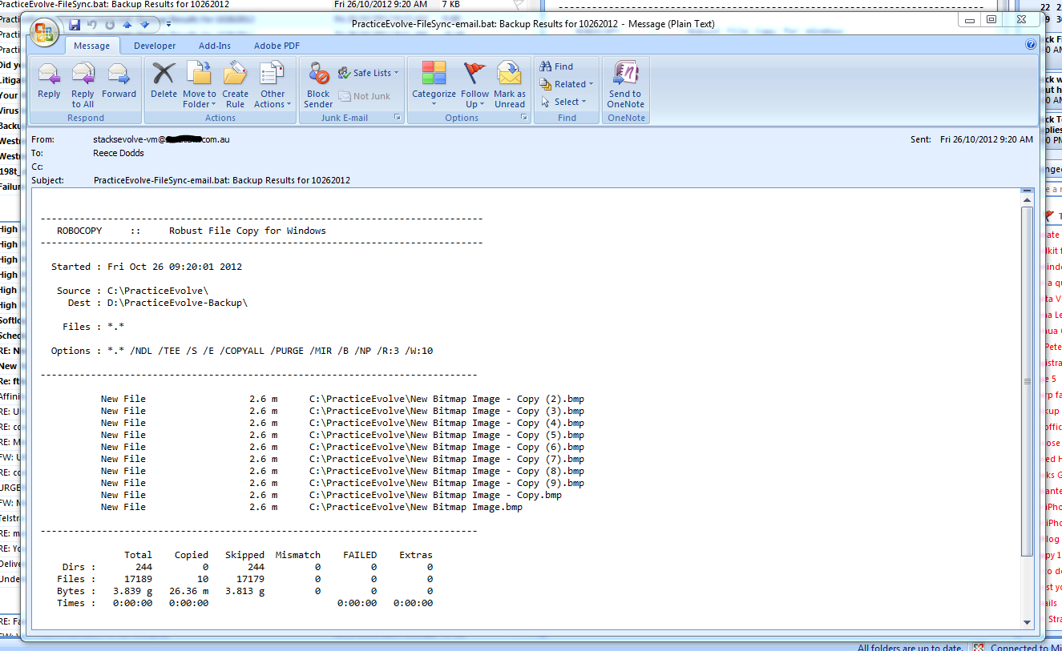
Task: Open the Related dropdown
Action: click(x=566, y=84)
